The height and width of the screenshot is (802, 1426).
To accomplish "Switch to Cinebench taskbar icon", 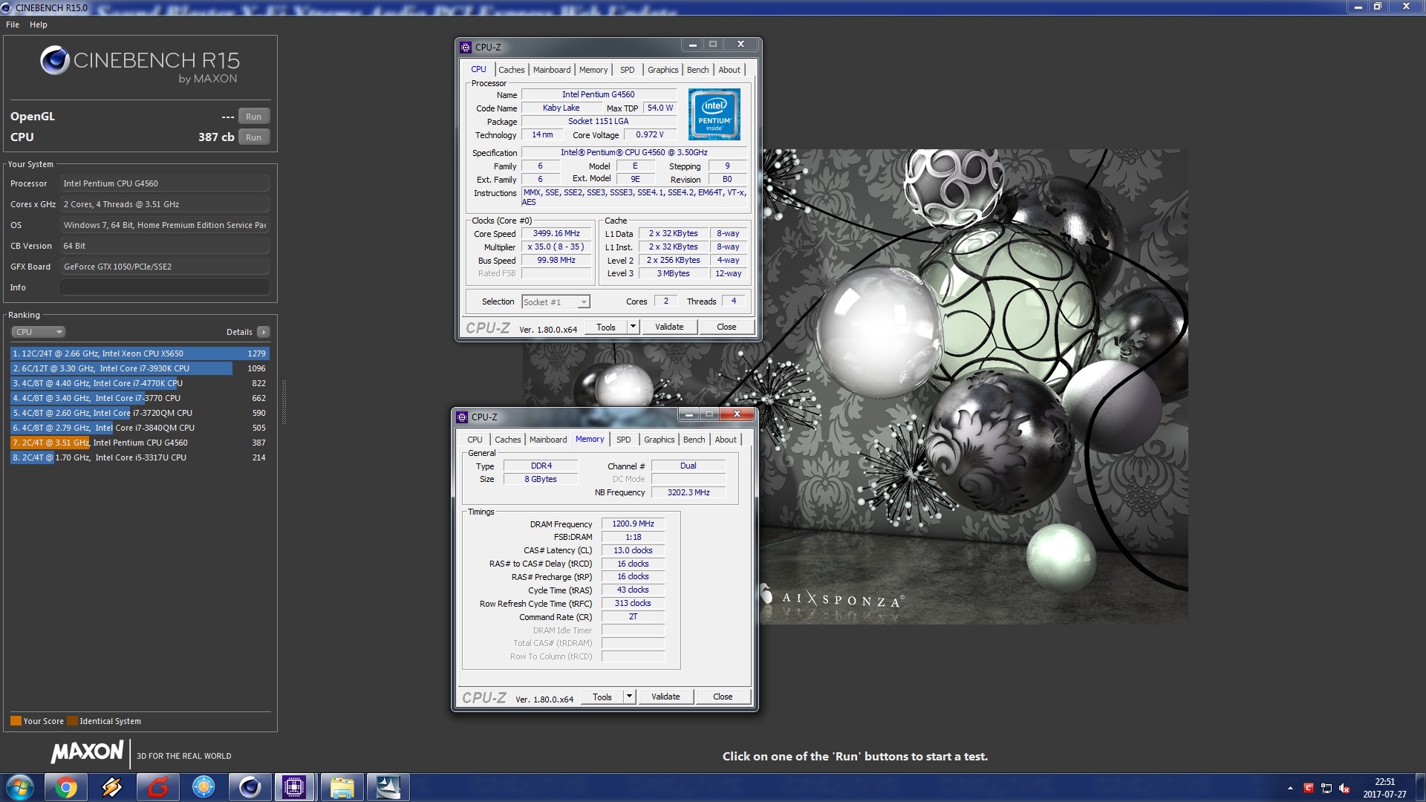I will 250,787.
